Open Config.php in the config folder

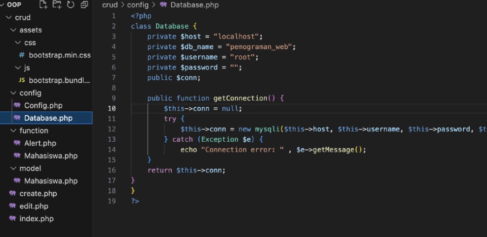click(x=43, y=105)
